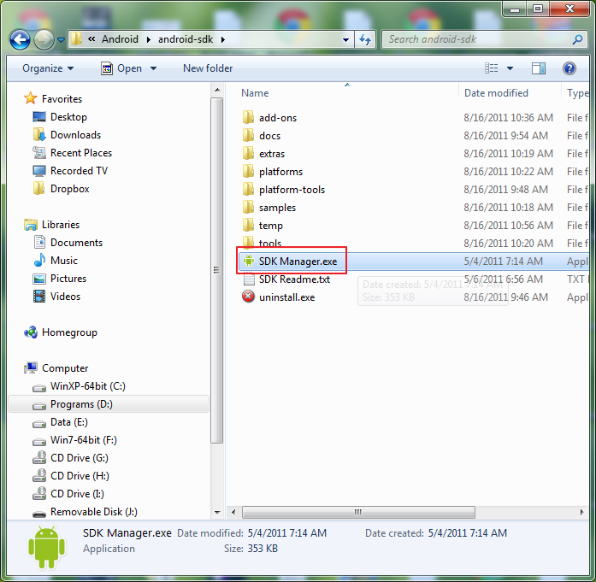The image size is (596, 582).
Task: Select the android-sdk breadcrumb
Action: [186, 39]
